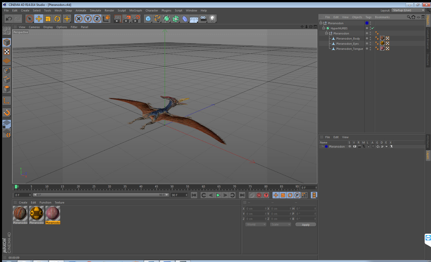This screenshot has width=431, height=262.
Task: Open Bookmarks menu in object manager
Action: (382, 17)
